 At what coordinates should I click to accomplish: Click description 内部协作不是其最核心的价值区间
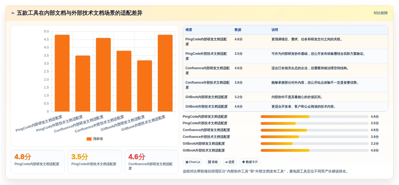click(x=297, y=97)
